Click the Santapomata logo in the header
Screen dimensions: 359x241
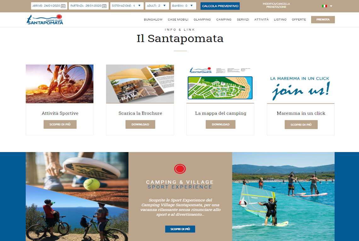(45, 20)
